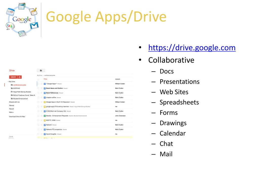
Task: Check box for 'Google Apps in the K-12 Classroom'
Action: 38,102
